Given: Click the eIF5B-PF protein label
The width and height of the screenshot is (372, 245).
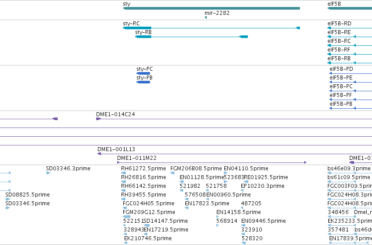Looking at the screenshot, I should [341, 95].
